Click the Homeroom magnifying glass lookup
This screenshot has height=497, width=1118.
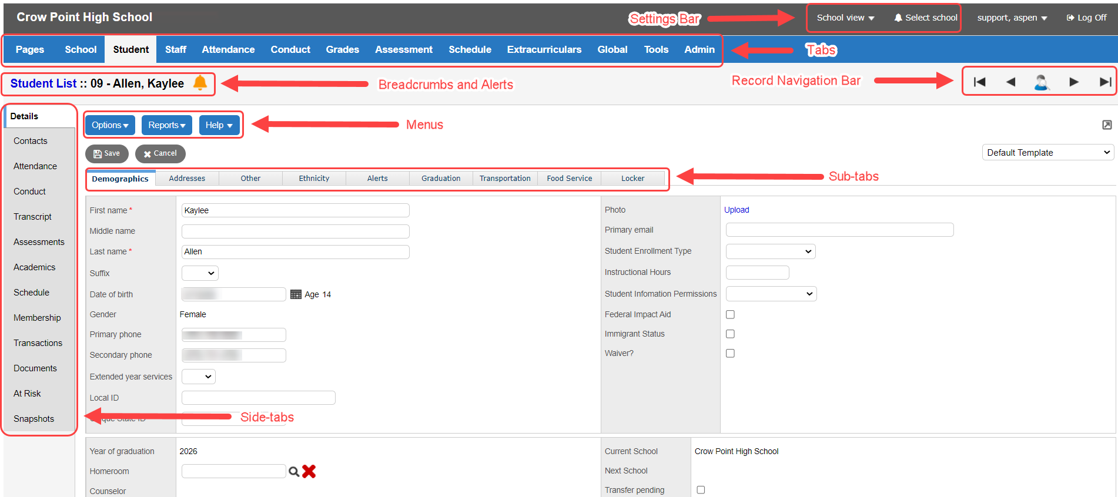[294, 471]
